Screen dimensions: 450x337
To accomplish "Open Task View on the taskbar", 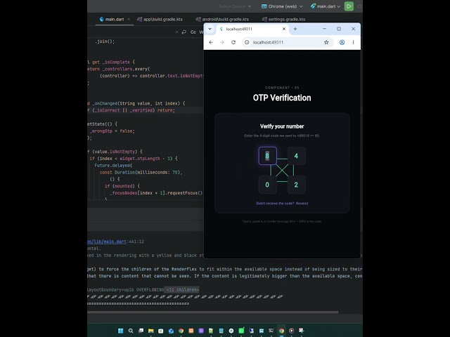I will pyautogui.click(x=141, y=331).
